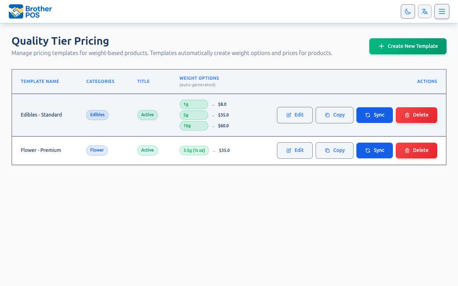Edit the Edibles - Standard template
Viewport: 458px width, 286px height.
(295, 115)
